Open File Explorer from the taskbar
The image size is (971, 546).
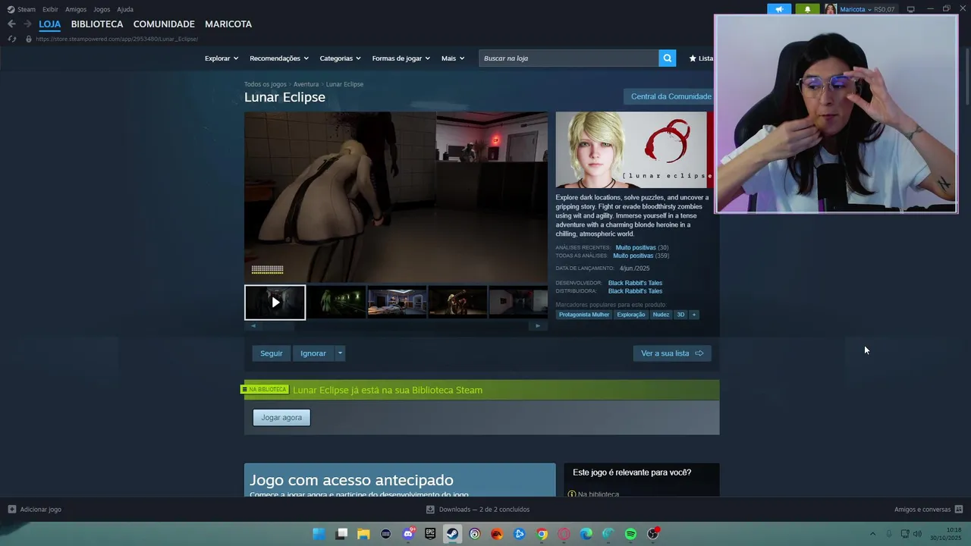pyautogui.click(x=363, y=534)
